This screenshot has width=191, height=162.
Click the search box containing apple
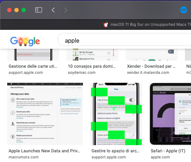(124, 39)
